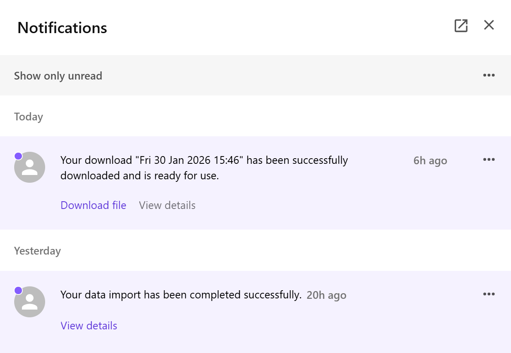The width and height of the screenshot is (511, 353).
Task: View details of the data import notification
Action: tap(89, 326)
